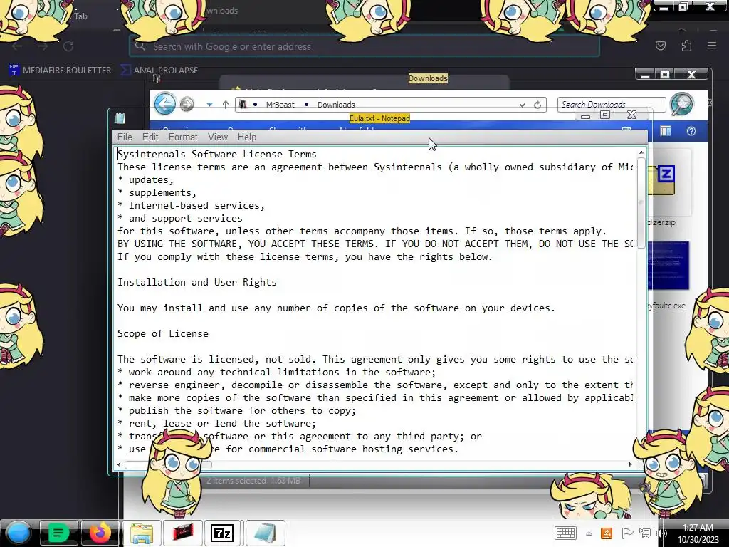Place cursor on 'Installation and User Rights' line
Viewport: 729px width, 547px height.
tap(196, 282)
